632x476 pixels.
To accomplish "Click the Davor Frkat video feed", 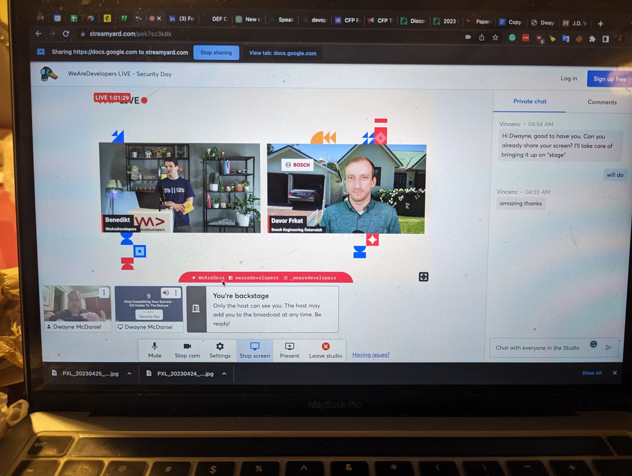I will [x=347, y=189].
